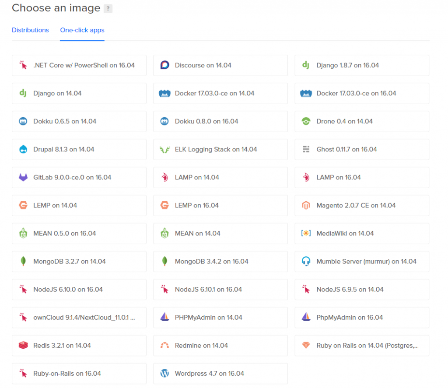Pick Redis 3.2.1 on 14.04
The image size is (448, 388).
click(x=79, y=346)
